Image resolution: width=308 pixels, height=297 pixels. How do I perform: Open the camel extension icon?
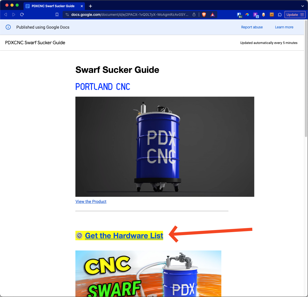click(x=272, y=15)
